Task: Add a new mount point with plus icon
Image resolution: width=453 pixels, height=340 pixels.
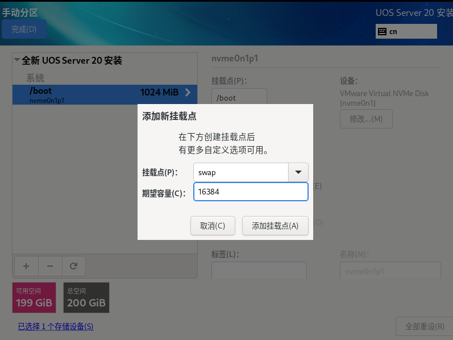Action: pos(26,266)
